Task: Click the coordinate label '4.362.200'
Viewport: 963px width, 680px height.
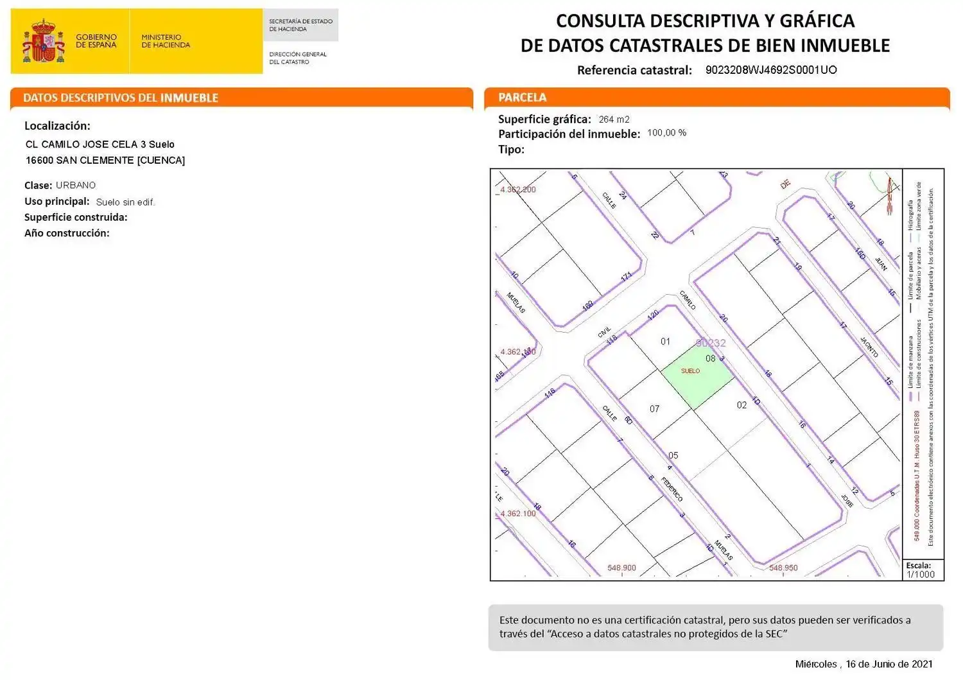Action: (x=518, y=189)
